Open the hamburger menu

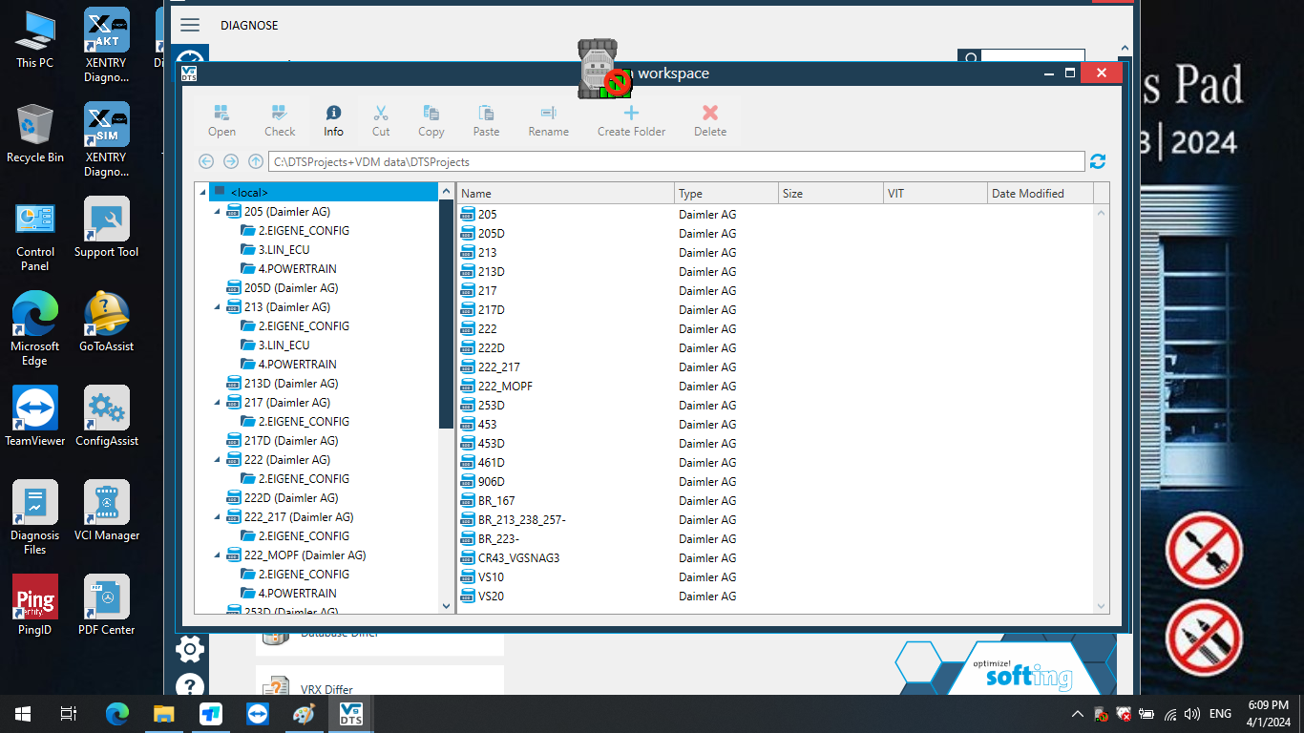pyautogui.click(x=189, y=25)
